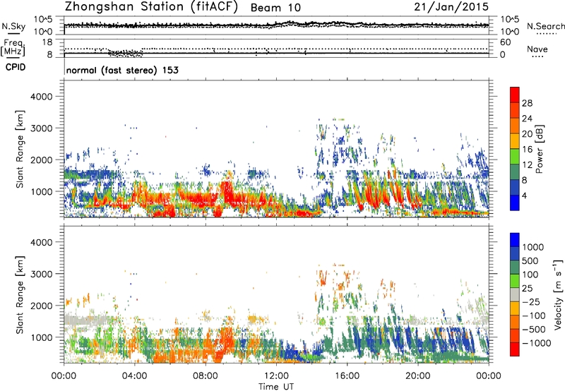Click the date "21/Jan/2015"

pos(451,7)
